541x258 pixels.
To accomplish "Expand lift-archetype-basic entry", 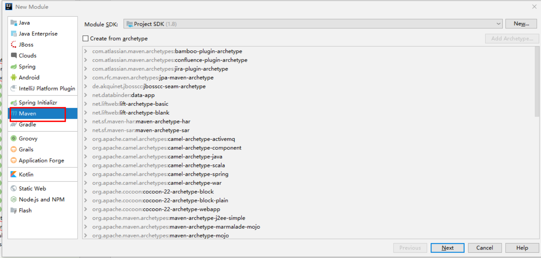I will [x=86, y=104].
